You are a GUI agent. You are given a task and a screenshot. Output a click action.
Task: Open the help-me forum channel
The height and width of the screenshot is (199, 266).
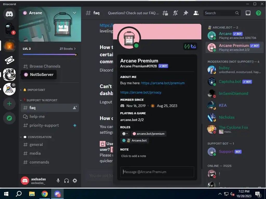50,117
